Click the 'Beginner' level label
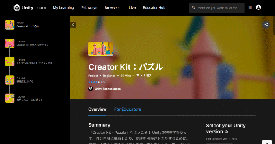 click(109, 76)
